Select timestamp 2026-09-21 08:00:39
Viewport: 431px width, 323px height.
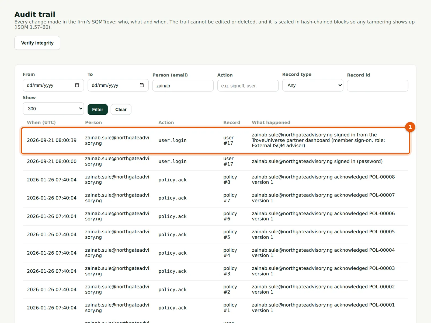[52, 140]
